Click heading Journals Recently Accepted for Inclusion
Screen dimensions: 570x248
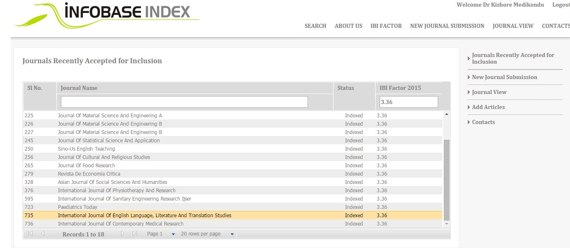(x=92, y=61)
